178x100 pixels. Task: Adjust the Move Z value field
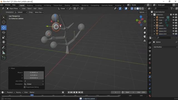click(x=34, y=78)
